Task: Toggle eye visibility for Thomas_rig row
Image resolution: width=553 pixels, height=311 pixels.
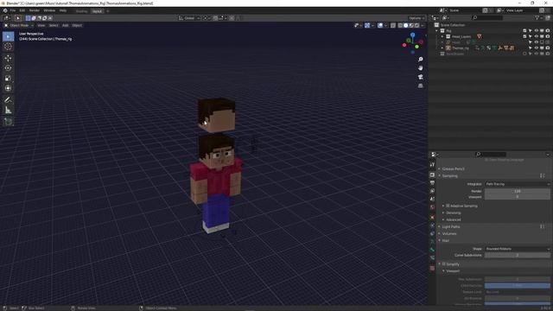Action: (x=536, y=48)
